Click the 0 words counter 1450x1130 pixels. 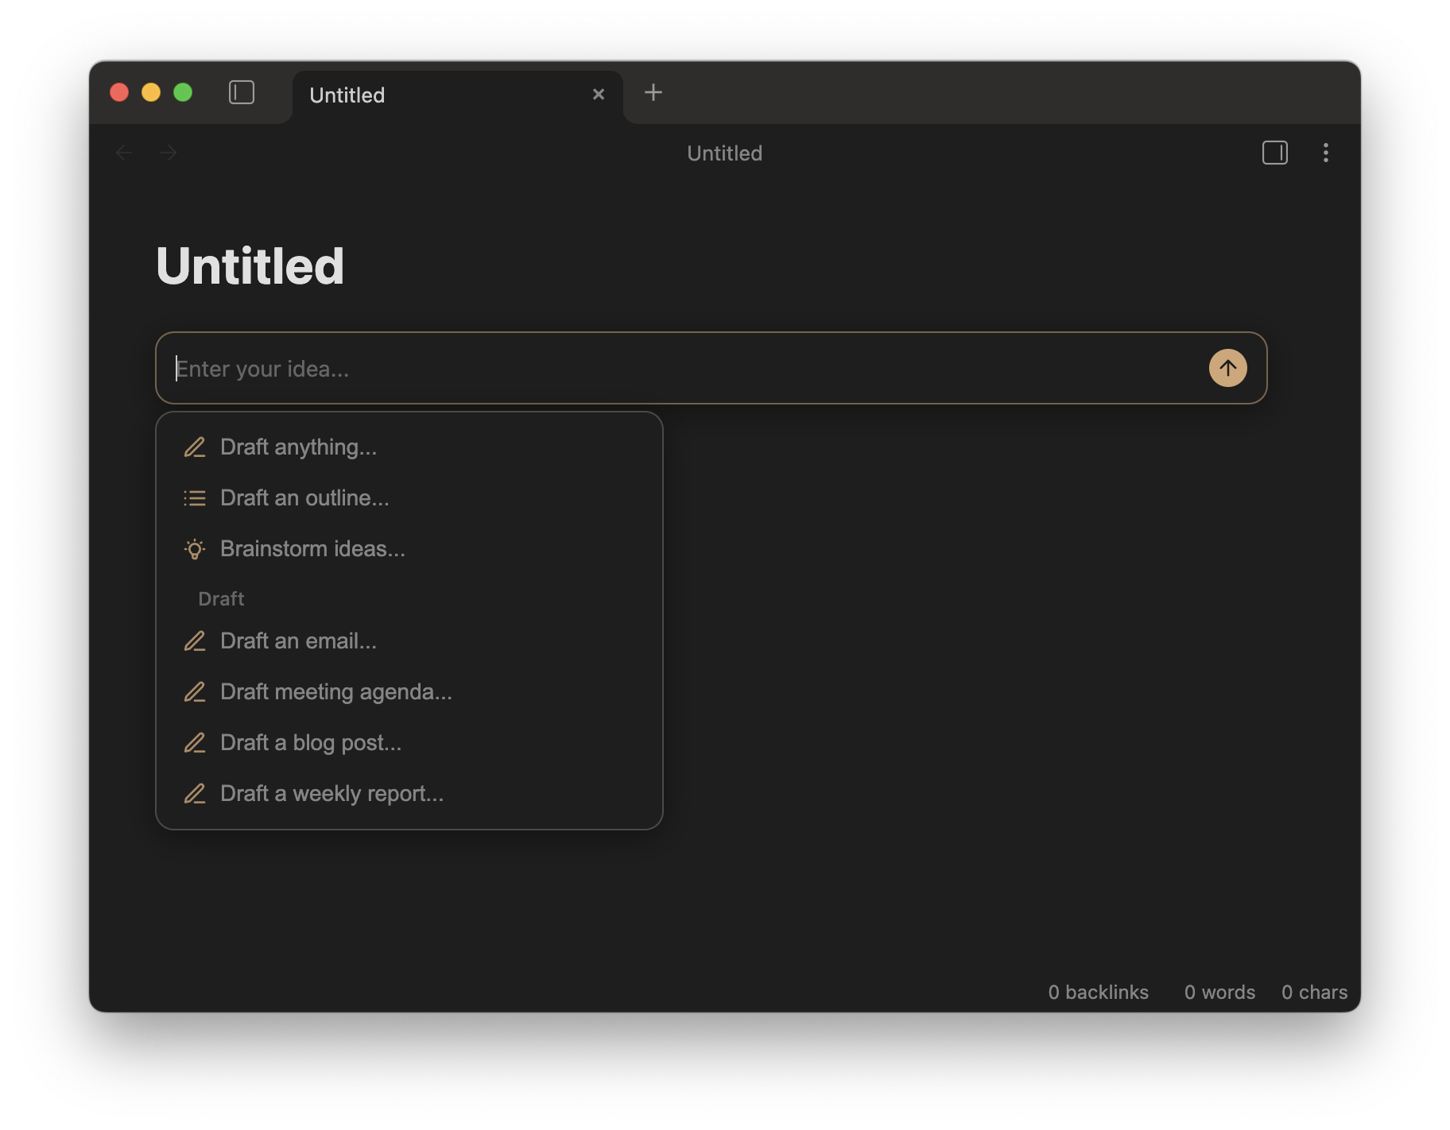1219,993
